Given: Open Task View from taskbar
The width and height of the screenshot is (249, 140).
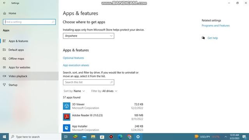Looking at the screenshot, I should click(66, 136).
